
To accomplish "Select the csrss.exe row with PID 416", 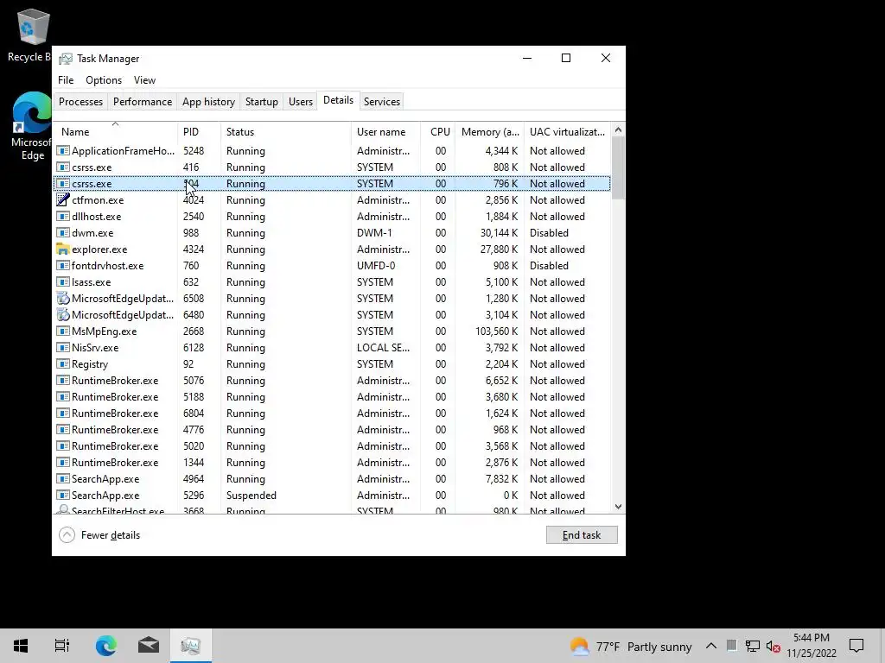I will click(x=333, y=167).
